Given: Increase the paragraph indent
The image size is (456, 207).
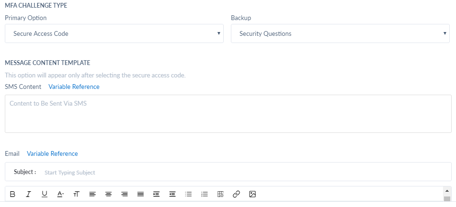Looking at the screenshot, I should tap(156, 194).
